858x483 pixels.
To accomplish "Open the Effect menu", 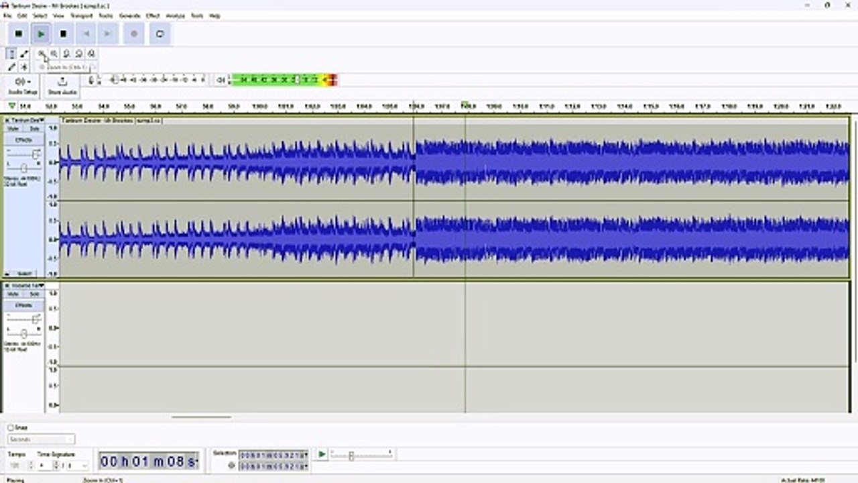I will tap(153, 15).
